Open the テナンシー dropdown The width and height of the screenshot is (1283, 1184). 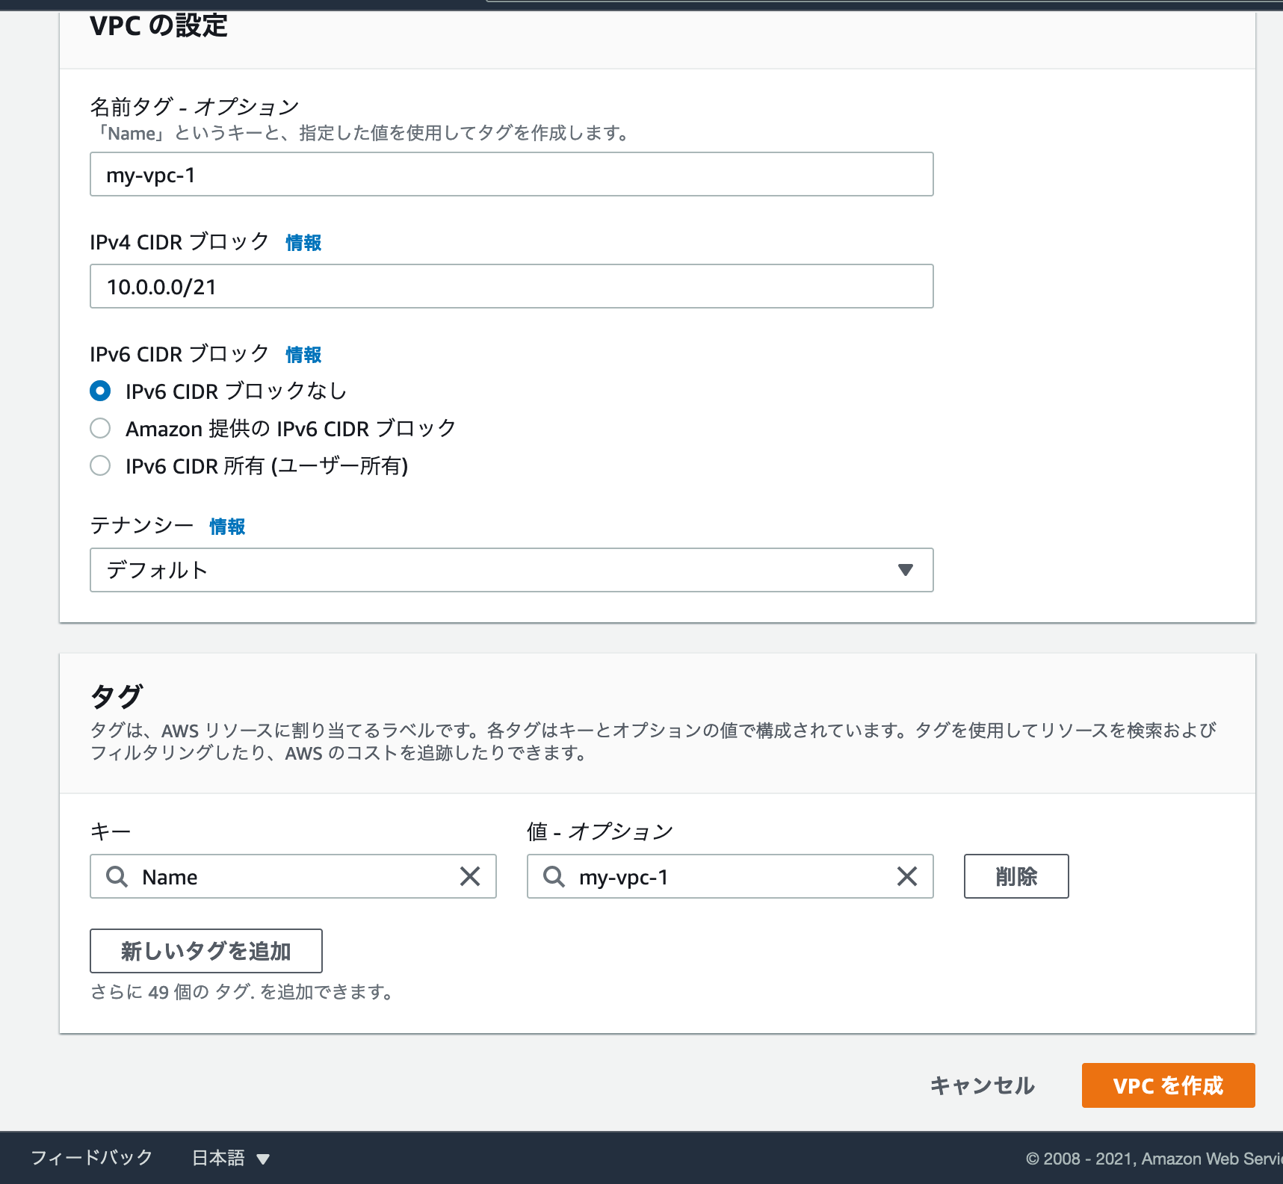click(x=511, y=570)
